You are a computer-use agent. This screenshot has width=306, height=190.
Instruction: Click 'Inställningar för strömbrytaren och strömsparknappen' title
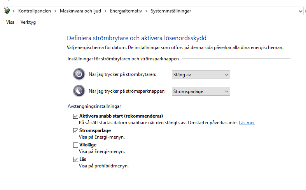(123, 59)
